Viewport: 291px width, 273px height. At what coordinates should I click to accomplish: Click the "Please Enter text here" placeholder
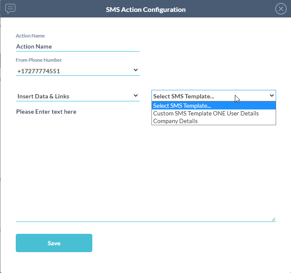point(46,112)
